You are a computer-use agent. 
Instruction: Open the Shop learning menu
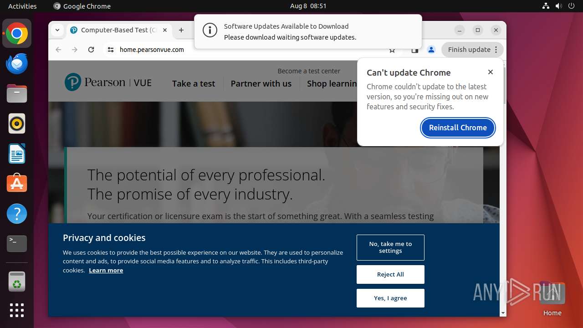coord(332,83)
